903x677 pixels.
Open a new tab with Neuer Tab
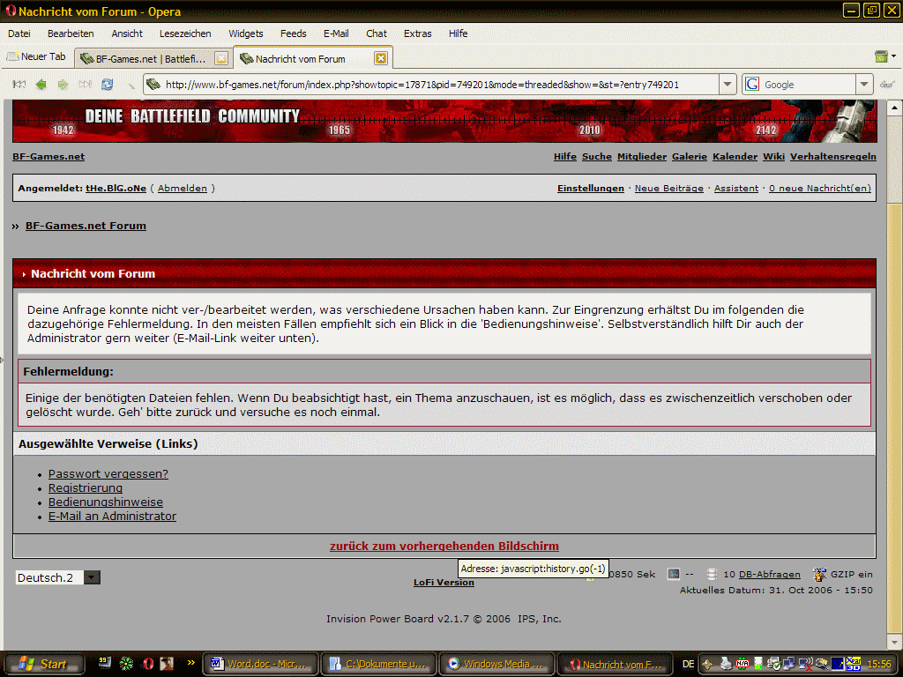click(36, 56)
